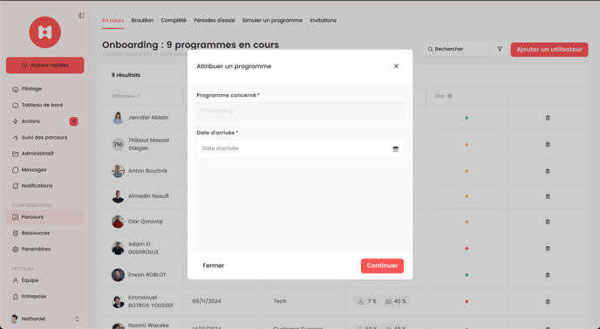Click trash icon for Erwan ROBLOT
The height and width of the screenshot is (329, 600).
548,275
